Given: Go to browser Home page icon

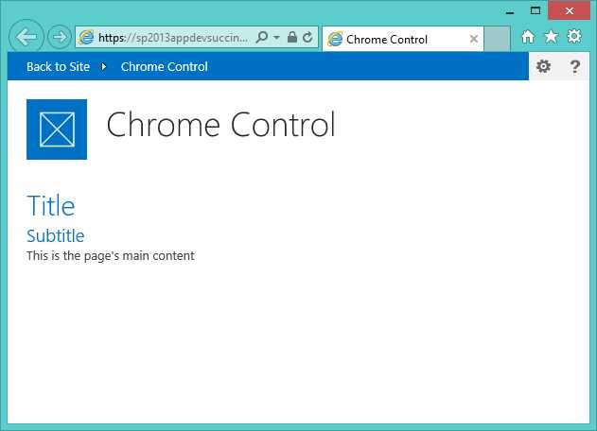Looking at the screenshot, I should (x=528, y=37).
